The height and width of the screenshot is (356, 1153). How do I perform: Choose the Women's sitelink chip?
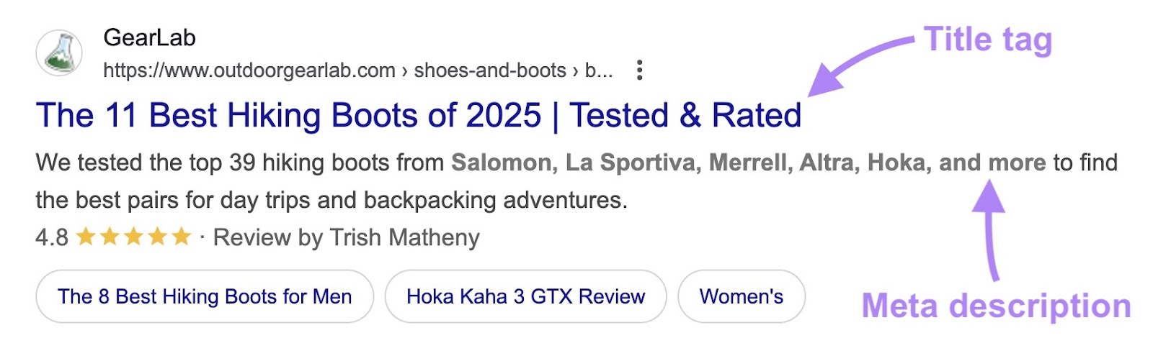[741, 296]
